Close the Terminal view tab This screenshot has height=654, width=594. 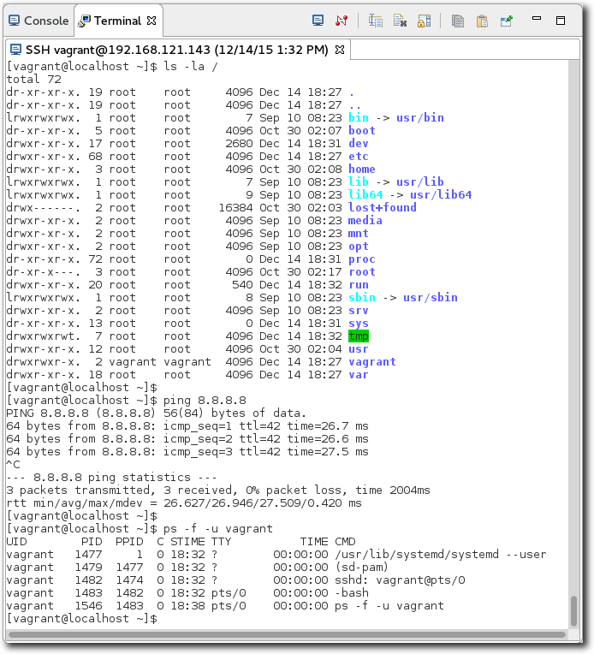[x=151, y=20]
